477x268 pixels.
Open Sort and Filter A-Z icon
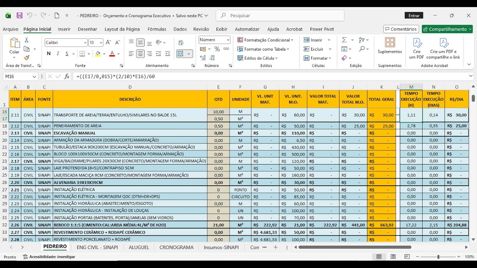361,40
